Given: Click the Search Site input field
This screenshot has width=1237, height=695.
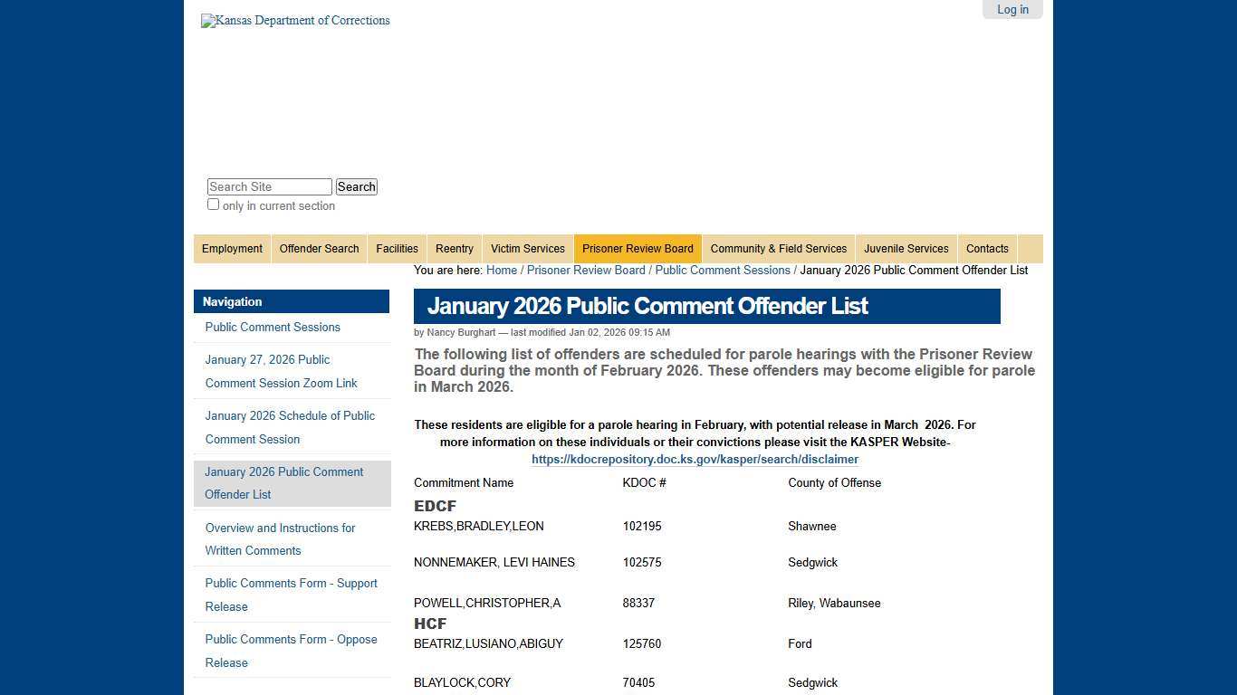Looking at the screenshot, I should 269,186.
